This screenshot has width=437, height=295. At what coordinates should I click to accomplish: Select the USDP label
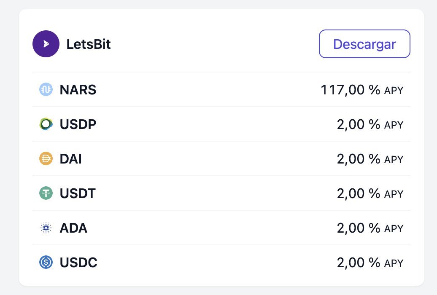tap(78, 124)
